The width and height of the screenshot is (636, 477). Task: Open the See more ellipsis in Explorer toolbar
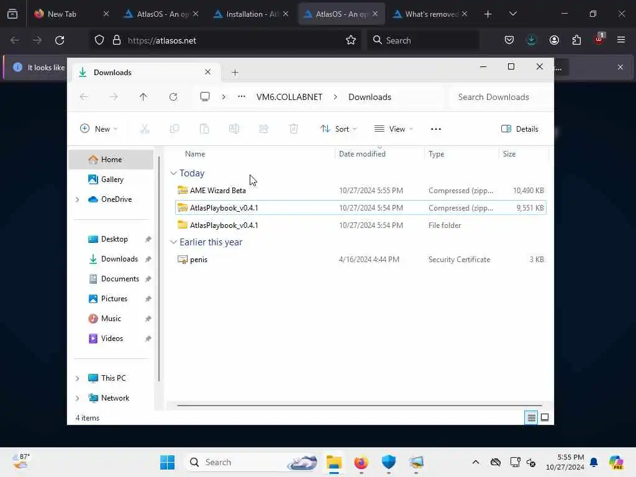point(435,129)
